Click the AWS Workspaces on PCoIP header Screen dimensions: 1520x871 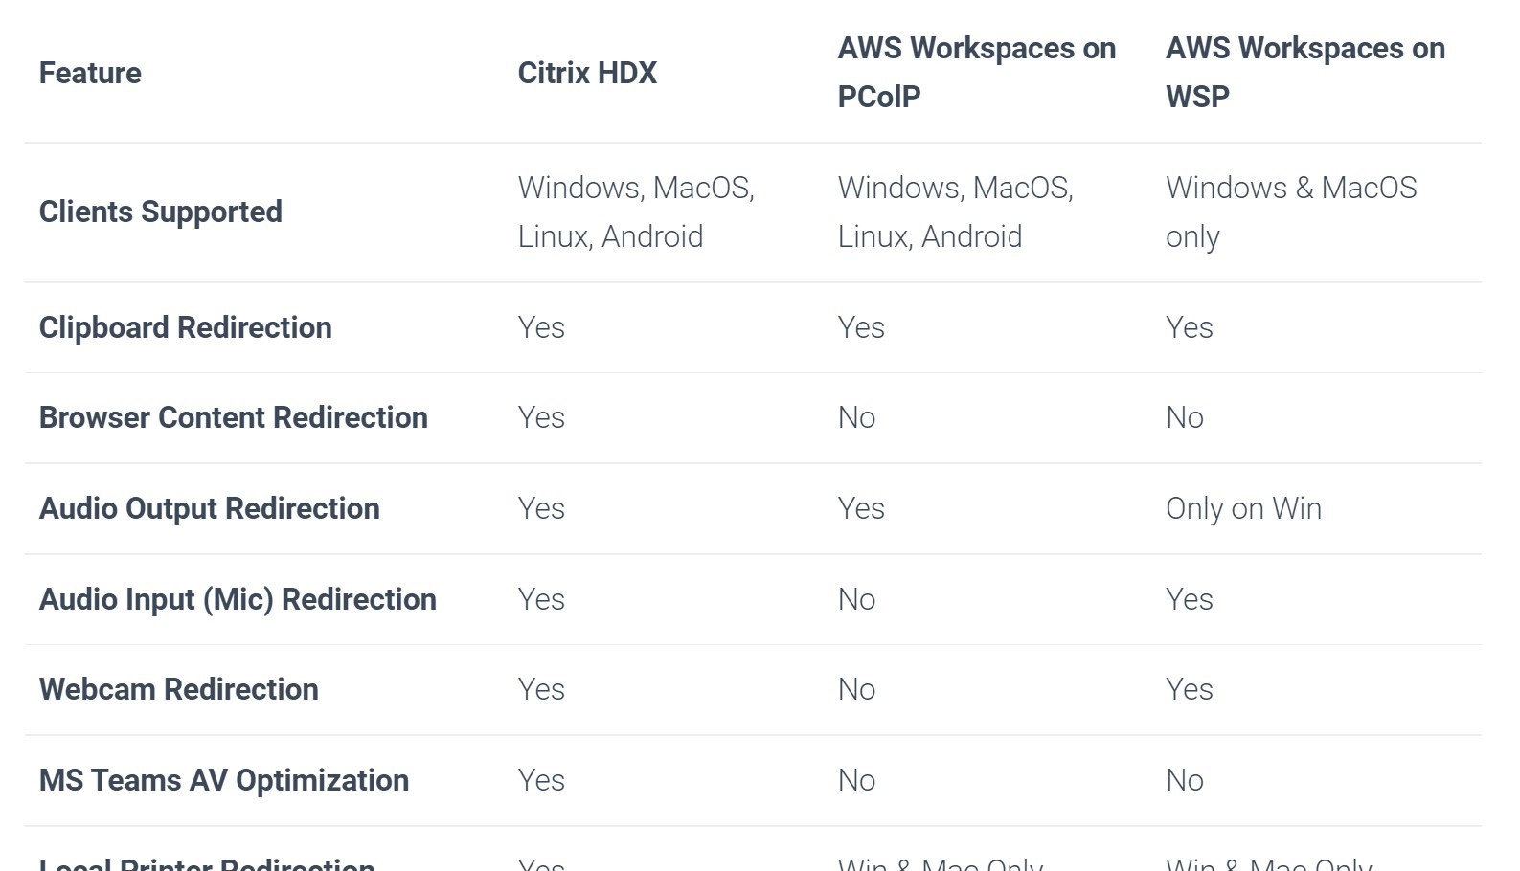pyautogui.click(x=975, y=73)
